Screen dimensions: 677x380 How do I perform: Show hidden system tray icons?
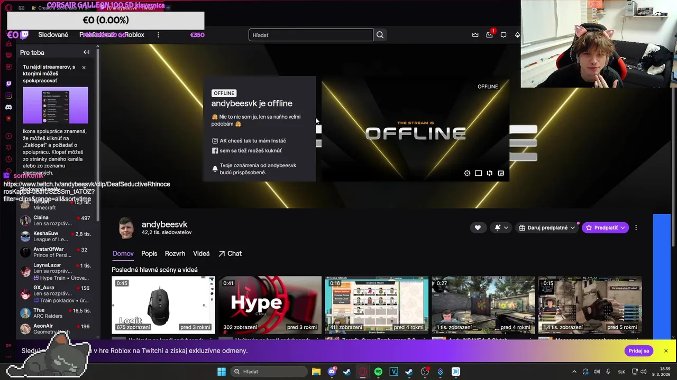point(574,372)
